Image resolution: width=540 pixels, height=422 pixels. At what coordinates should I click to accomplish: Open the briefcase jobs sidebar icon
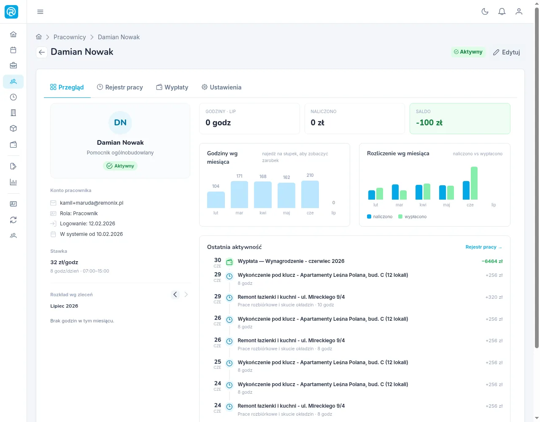13,66
